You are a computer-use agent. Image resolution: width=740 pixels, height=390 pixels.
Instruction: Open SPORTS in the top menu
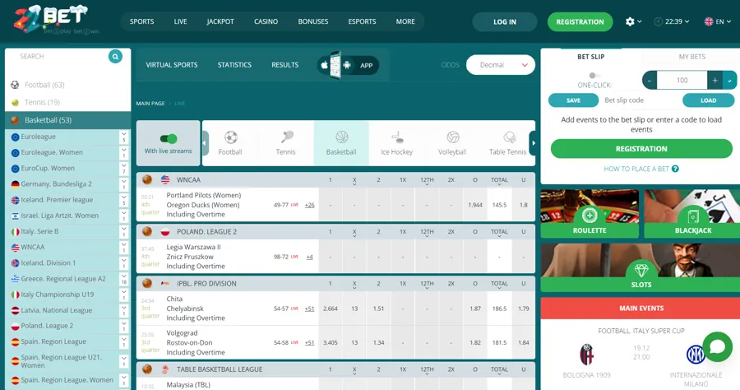[142, 21]
